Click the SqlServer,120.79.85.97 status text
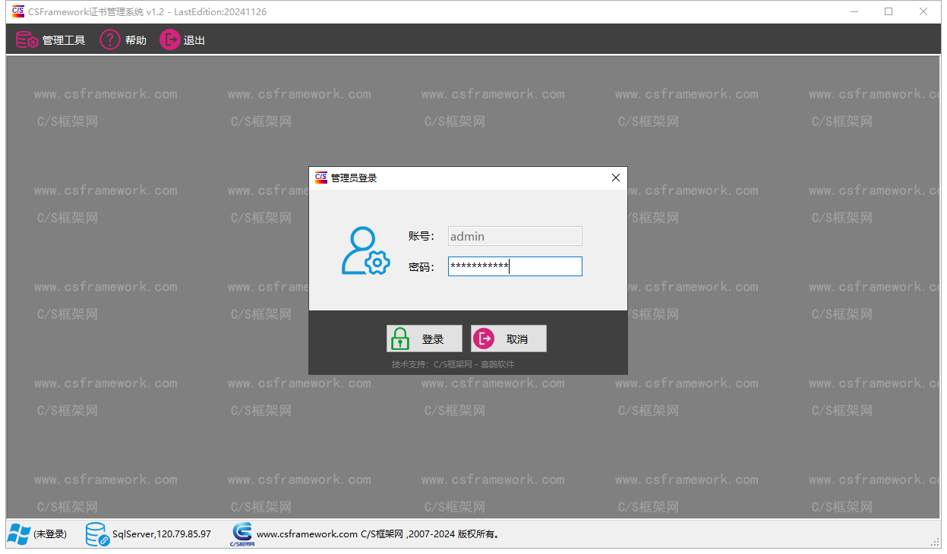The width and height of the screenshot is (947, 554). pos(162,534)
